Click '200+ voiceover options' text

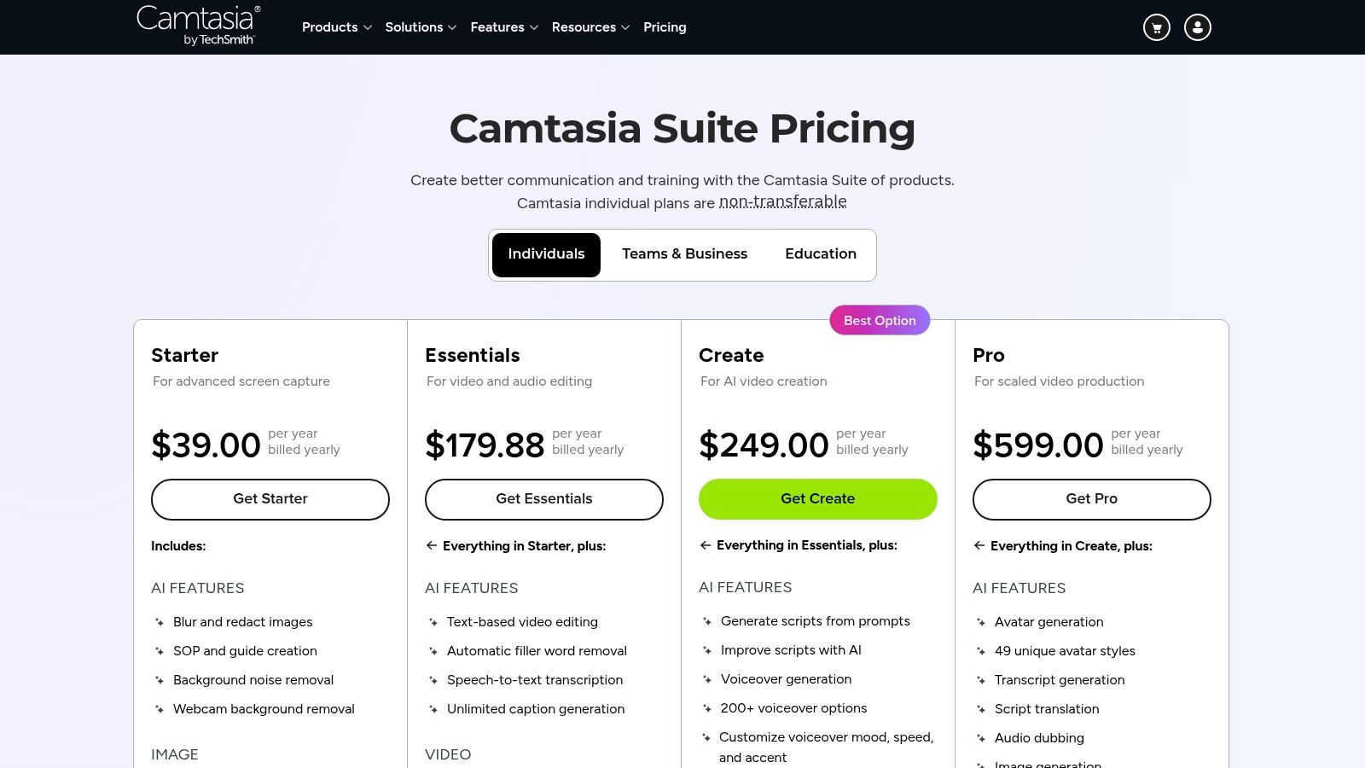793,708
